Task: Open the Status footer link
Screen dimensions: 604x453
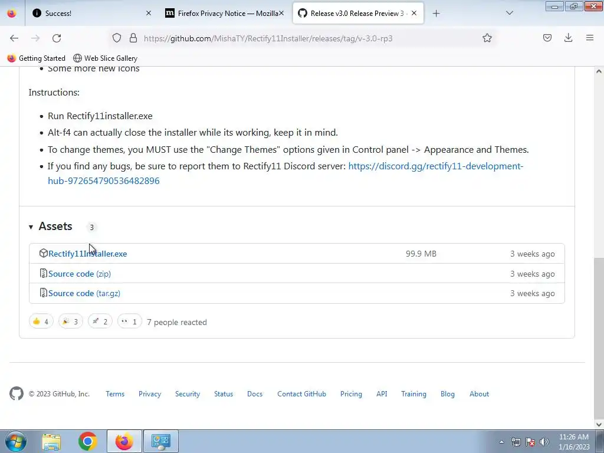Action: 224,394
